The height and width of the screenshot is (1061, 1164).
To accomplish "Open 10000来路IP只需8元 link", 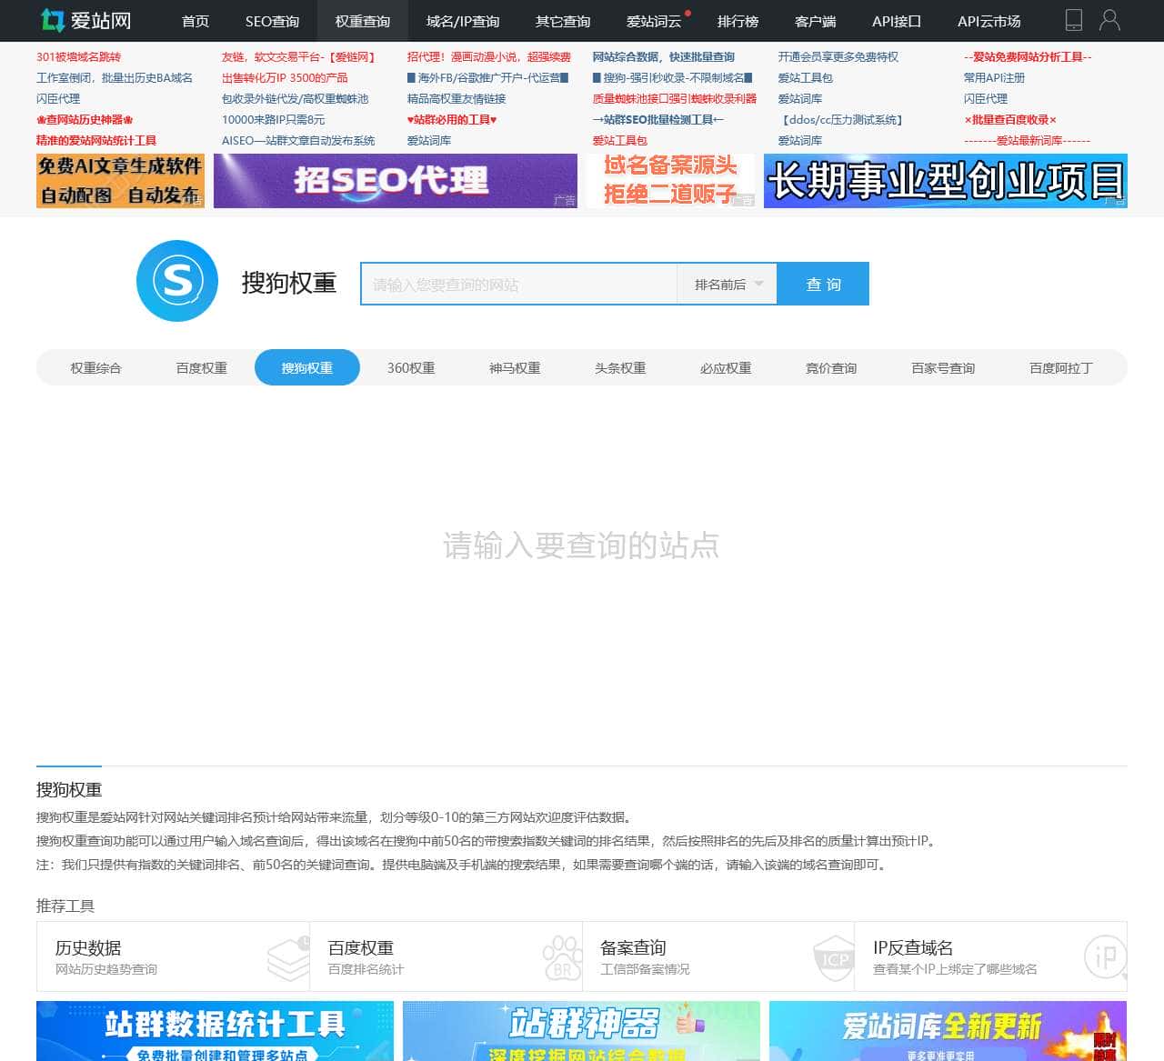I will tap(273, 120).
